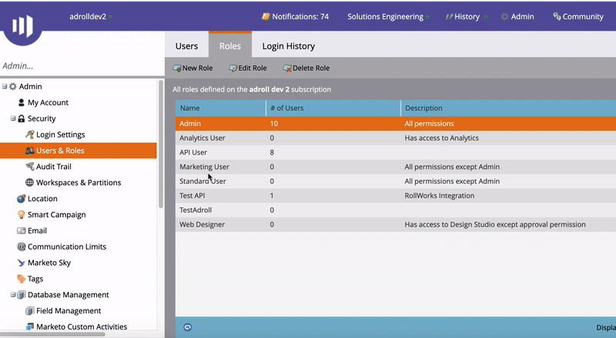Click the Tags icon in tree
The height and width of the screenshot is (338, 616).
pyautogui.click(x=22, y=279)
